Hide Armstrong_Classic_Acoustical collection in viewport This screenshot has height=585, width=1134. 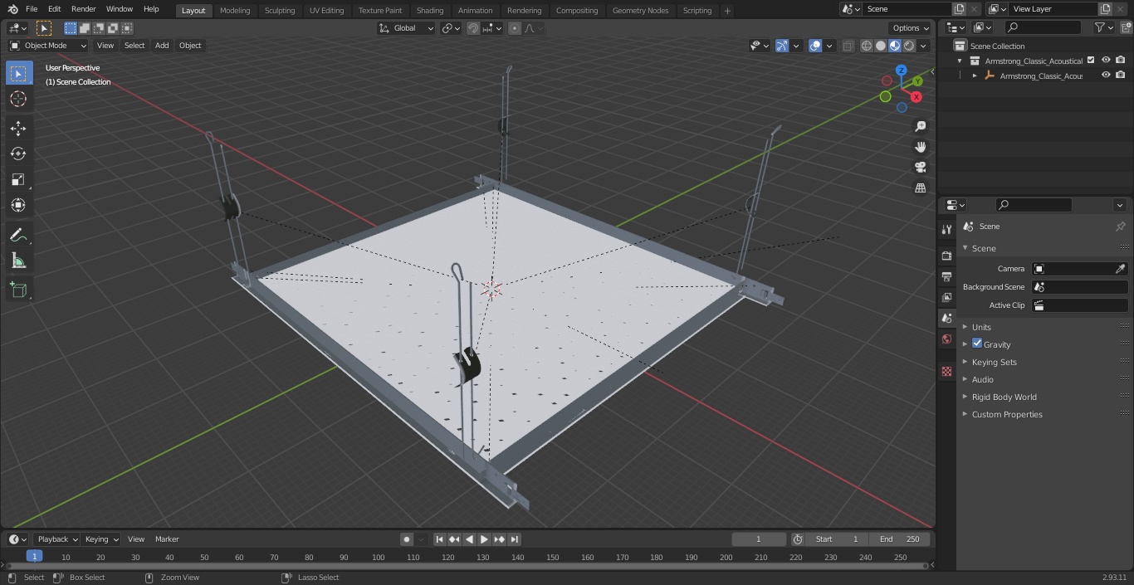(1106, 61)
